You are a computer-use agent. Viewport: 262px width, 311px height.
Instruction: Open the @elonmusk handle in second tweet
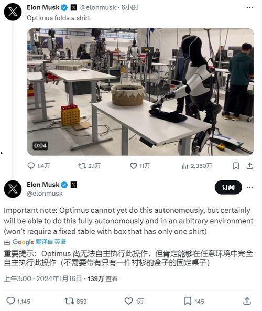click(45, 194)
